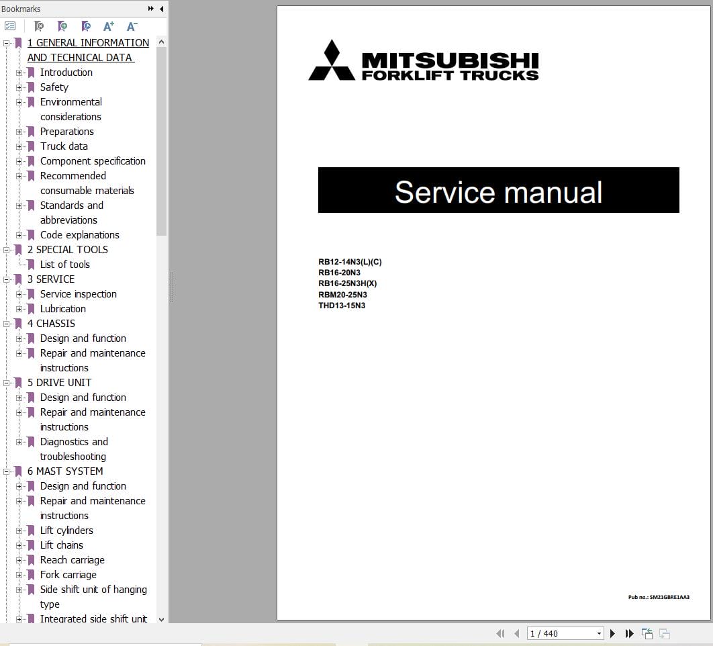The height and width of the screenshot is (646, 713).
Task: Open Standards and abbreviations bookmark
Action: pyautogui.click(x=72, y=212)
